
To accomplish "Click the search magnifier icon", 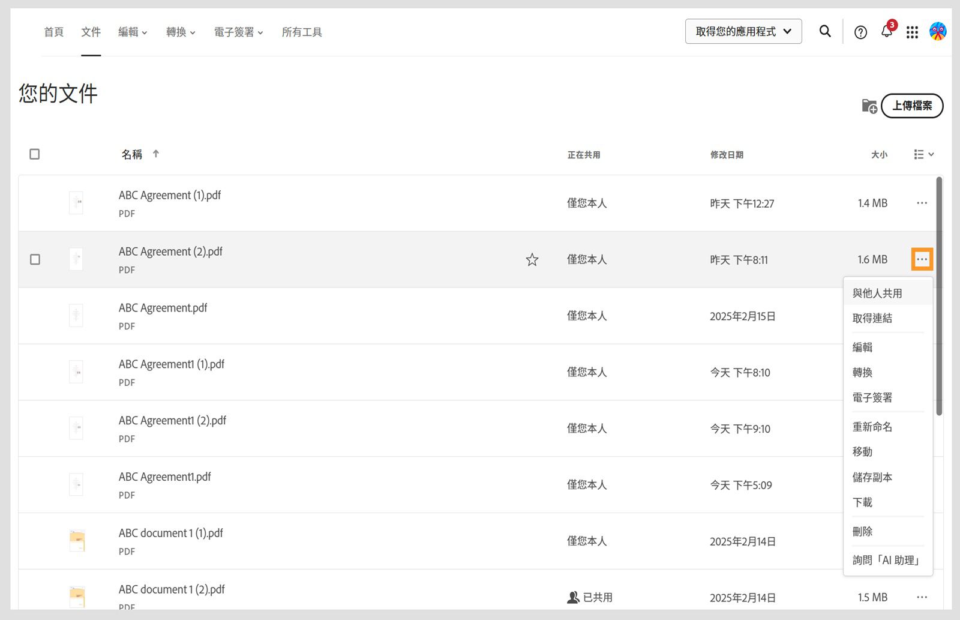I will (825, 32).
